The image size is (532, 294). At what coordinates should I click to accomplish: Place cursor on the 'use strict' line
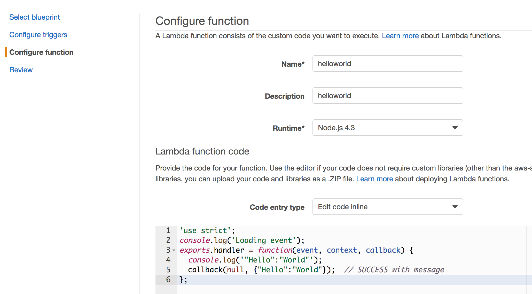207,230
